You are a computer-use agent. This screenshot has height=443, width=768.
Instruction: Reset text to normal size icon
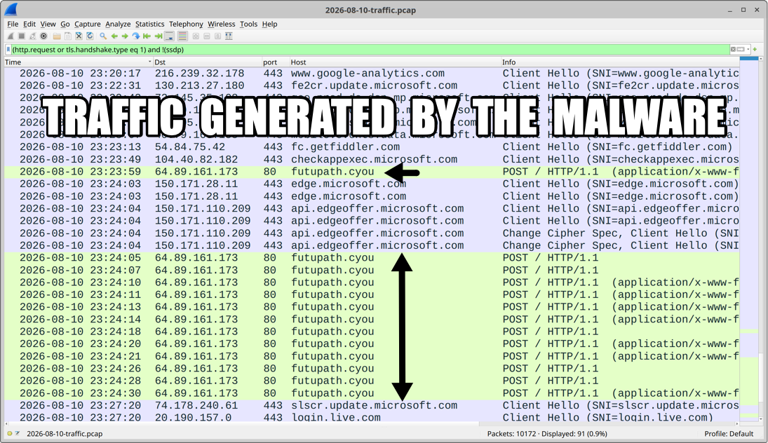point(217,36)
